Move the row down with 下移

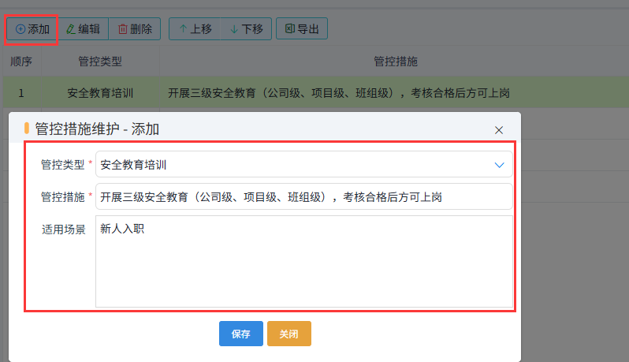pos(246,29)
